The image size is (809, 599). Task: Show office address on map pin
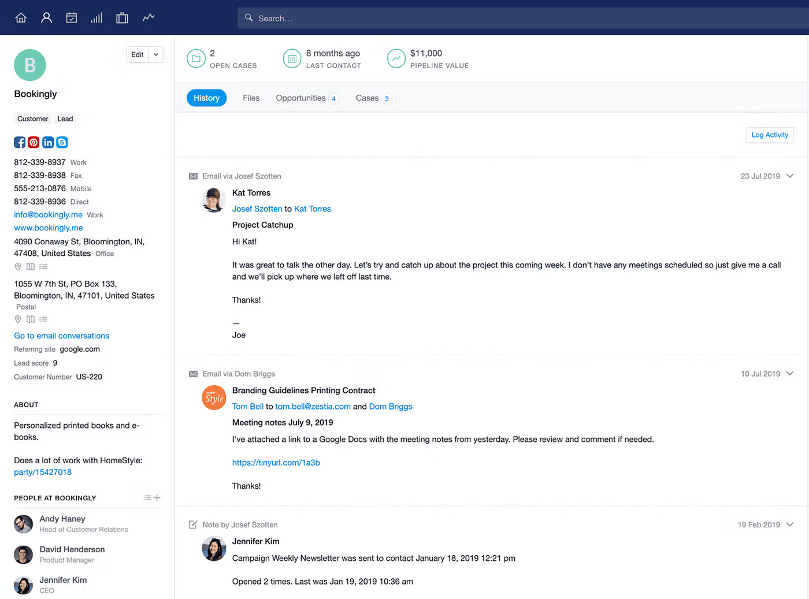point(18,267)
